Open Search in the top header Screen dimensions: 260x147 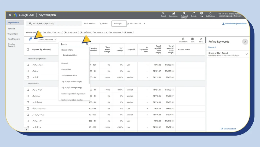pyautogui.click(x=163, y=14)
